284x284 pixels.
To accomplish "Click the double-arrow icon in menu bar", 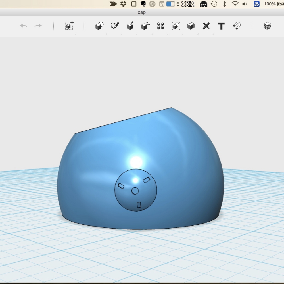I will 113,4.
